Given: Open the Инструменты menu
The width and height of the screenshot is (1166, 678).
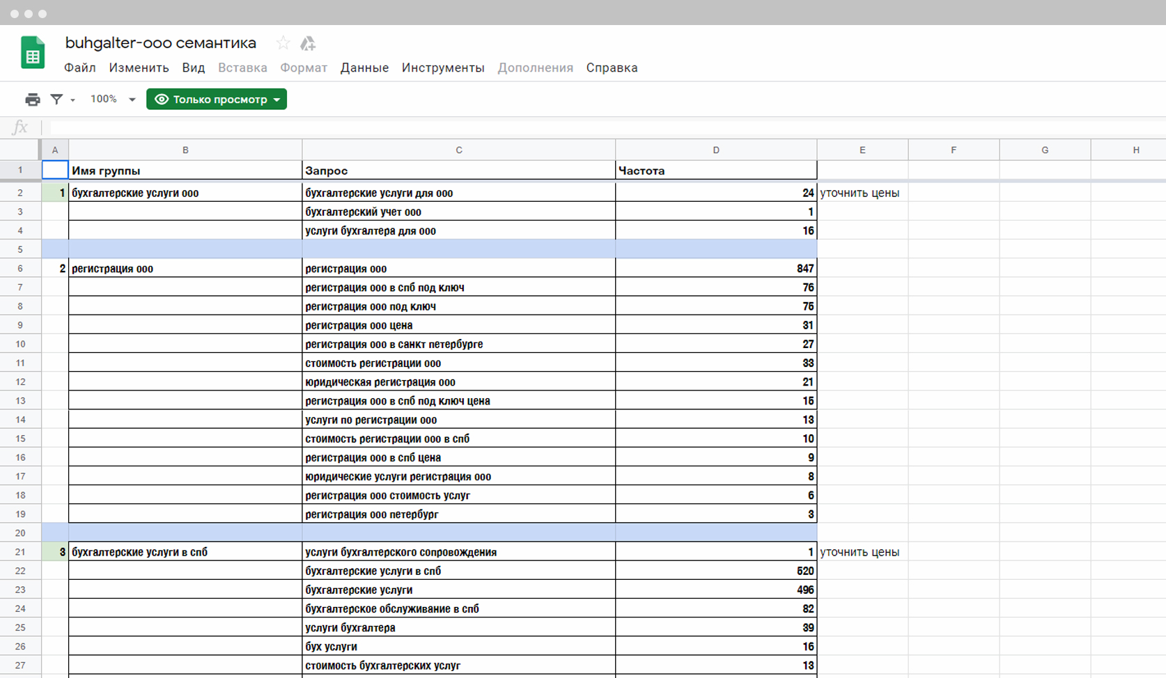Looking at the screenshot, I should (x=443, y=68).
